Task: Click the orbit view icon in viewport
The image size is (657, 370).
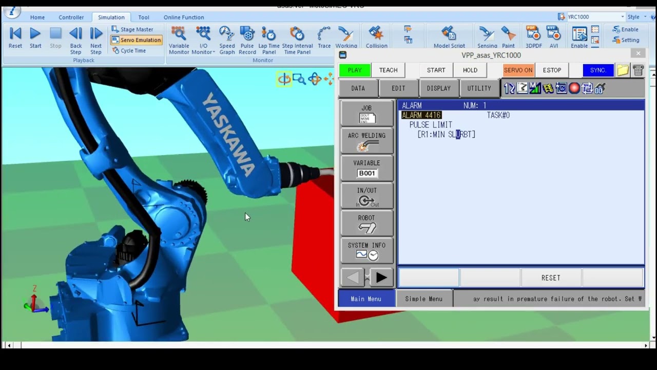Action: (284, 79)
